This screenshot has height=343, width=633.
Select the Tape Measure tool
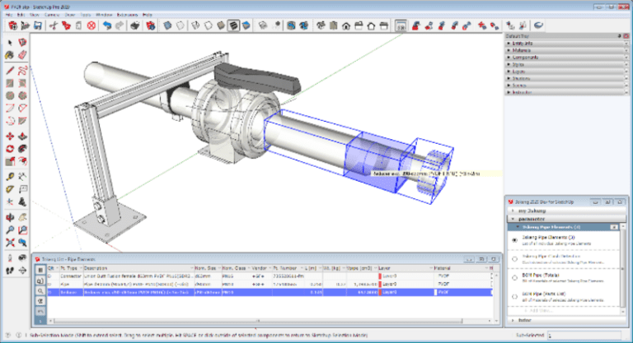(x=10, y=177)
